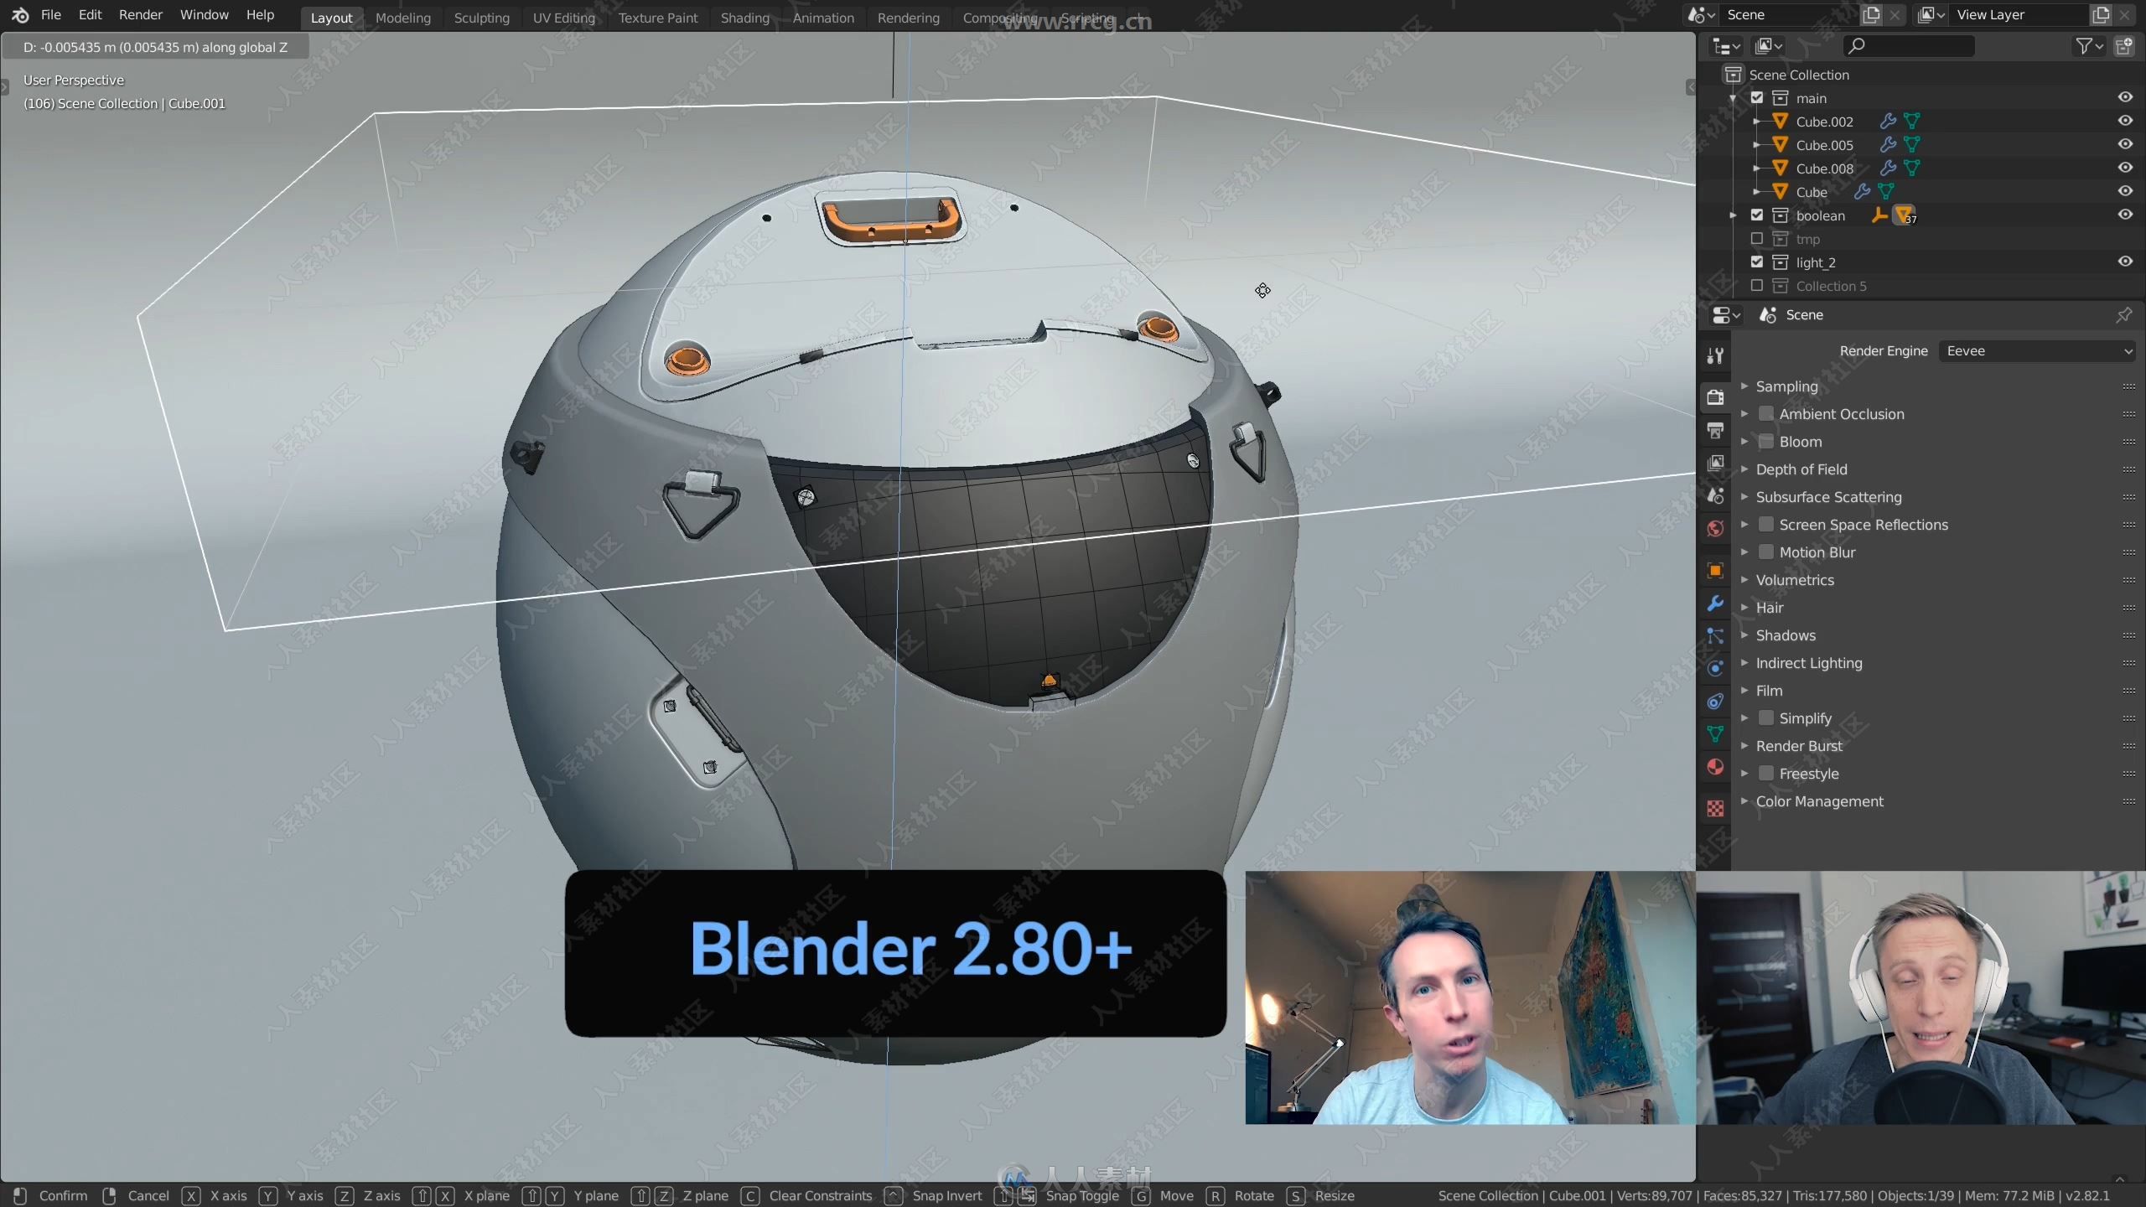Viewport: 2146px width, 1207px height.
Task: Click the modifier wrench icon on Cube.008
Action: [1887, 168]
